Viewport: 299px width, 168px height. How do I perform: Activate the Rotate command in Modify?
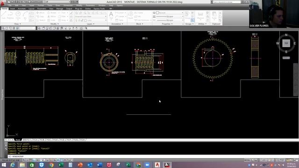tap(52, 13)
